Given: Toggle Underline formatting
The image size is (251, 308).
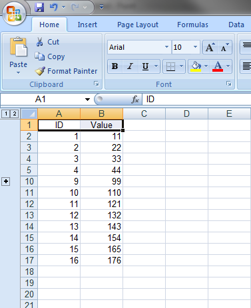Looking at the screenshot, I should pyautogui.click(x=146, y=66).
